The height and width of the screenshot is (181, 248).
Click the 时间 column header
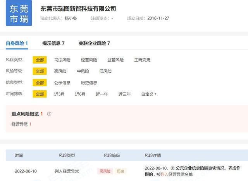pyautogui.click(x=19, y=155)
